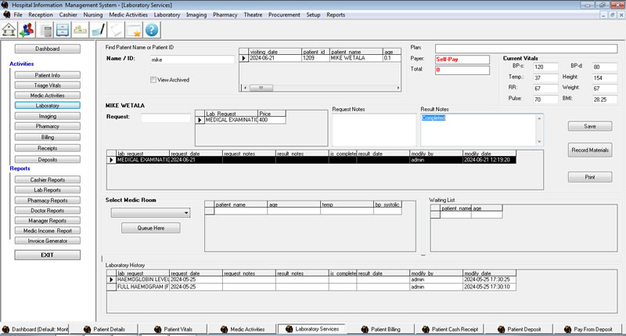
Task: Click the pen and notepad toolbar icon
Action: pyautogui.click(x=98, y=30)
